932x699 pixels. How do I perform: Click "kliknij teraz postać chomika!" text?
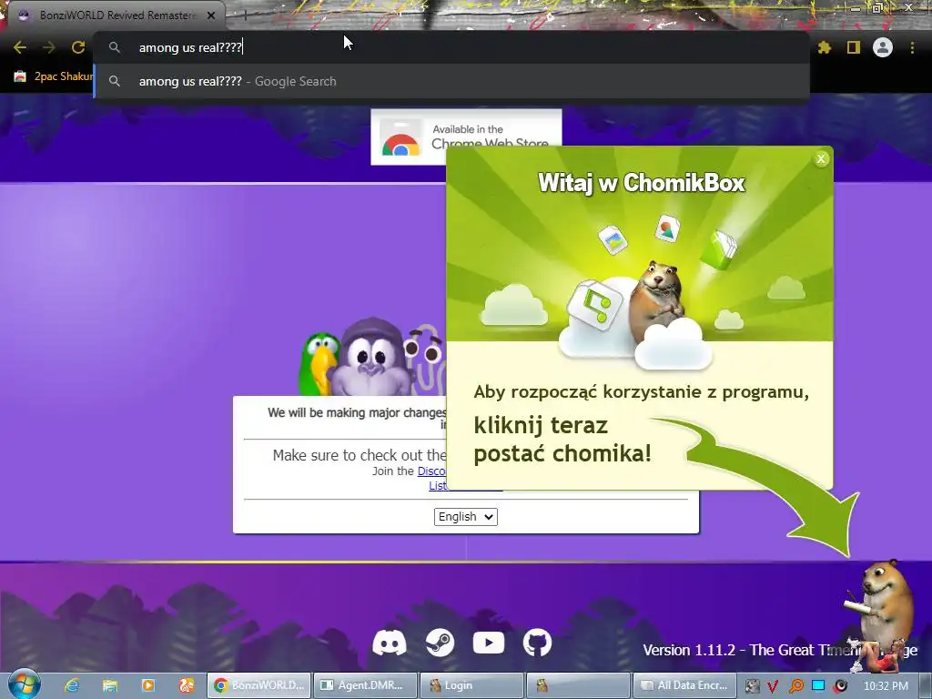562,440
